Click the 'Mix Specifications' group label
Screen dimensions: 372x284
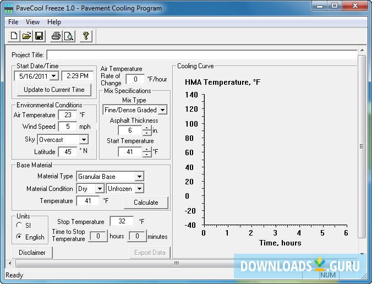[128, 91]
